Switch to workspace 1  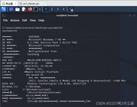coord(46,9)
